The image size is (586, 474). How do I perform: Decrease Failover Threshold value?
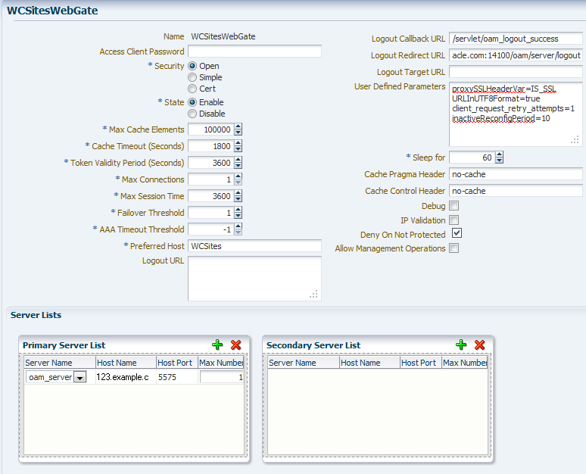point(238,216)
